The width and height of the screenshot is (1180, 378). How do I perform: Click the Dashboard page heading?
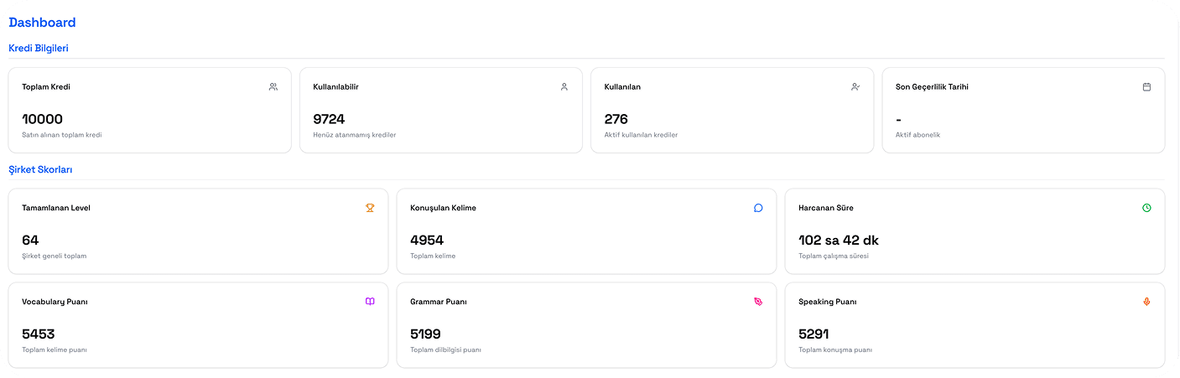pyautogui.click(x=42, y=23)
